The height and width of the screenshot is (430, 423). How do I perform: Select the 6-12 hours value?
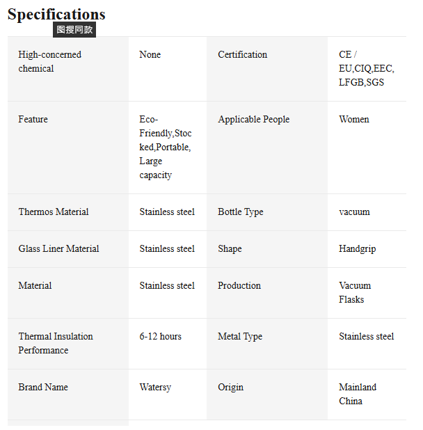point(160,337)
